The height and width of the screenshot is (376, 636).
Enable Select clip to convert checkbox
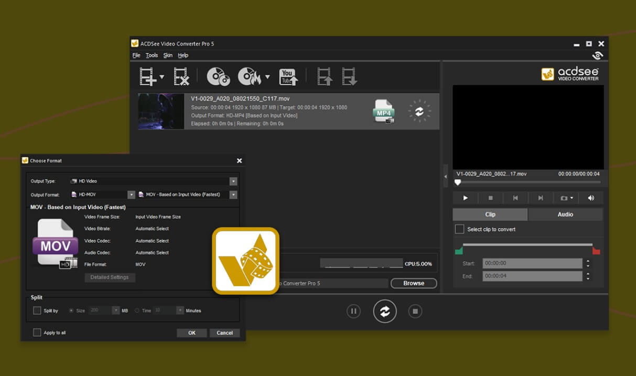coord(459,229)
